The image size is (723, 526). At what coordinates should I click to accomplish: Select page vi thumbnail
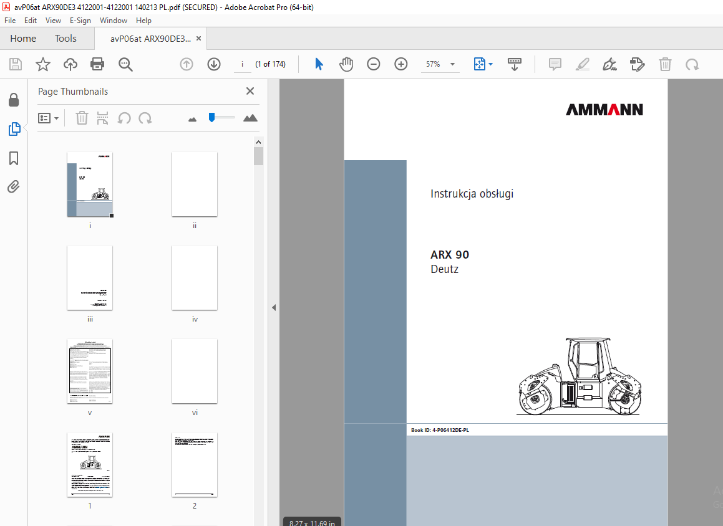click(x=195, y=371)
